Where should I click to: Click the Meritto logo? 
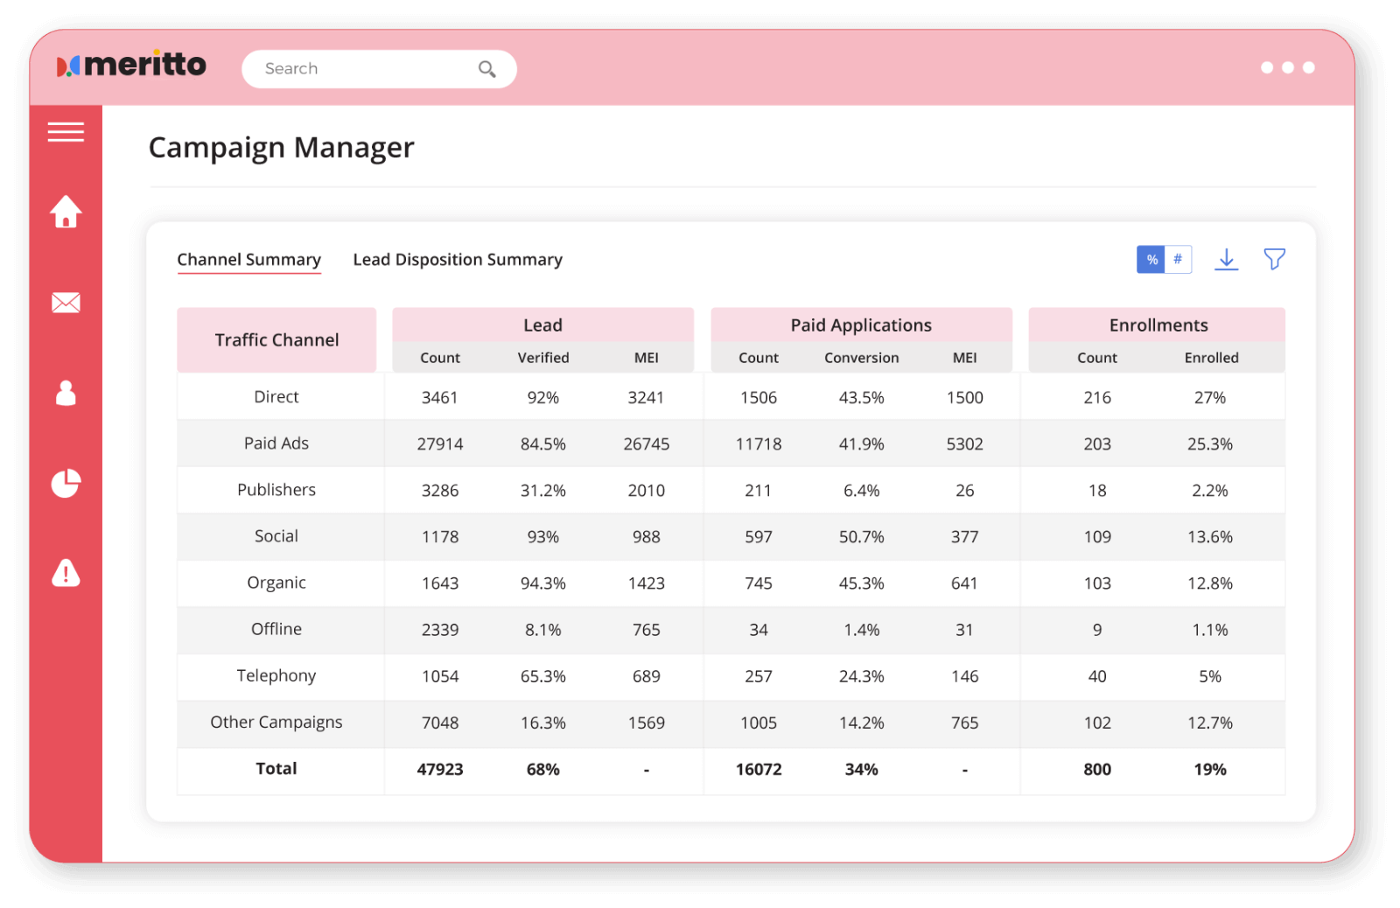coord(133,65)
